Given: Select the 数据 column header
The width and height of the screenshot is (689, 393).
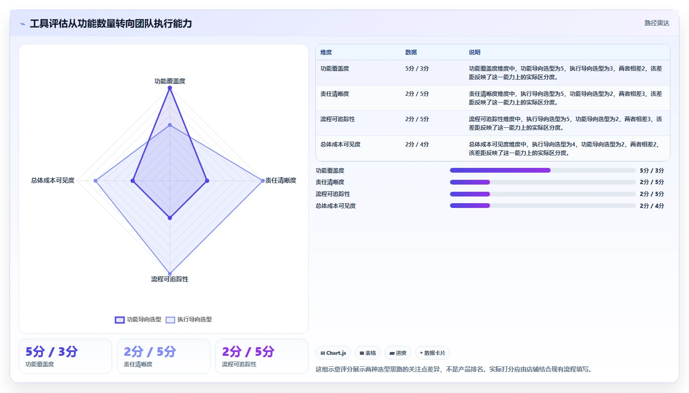Looking at the screenshot, I should pyautogui.click(x=411, y=52).
